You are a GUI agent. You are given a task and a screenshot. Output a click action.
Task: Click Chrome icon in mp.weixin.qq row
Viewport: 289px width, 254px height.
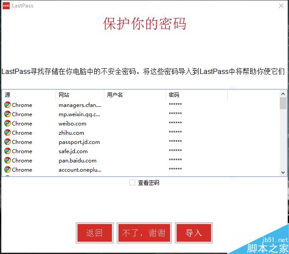coord(7,114)
